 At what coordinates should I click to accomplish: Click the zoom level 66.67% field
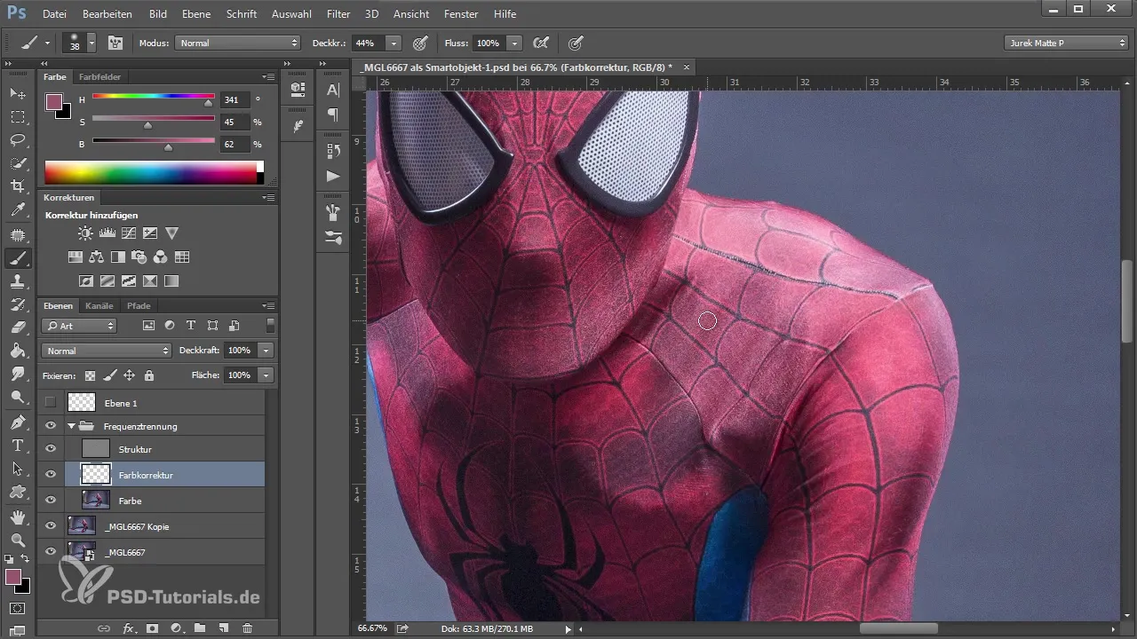[x=372, y=628]
